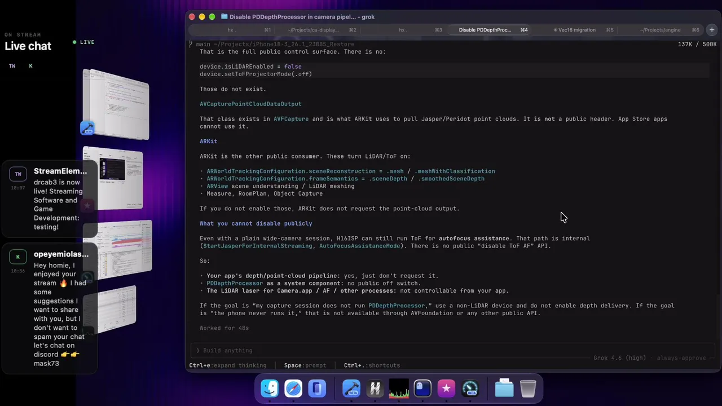Click the Worked for 48s status line
Screen dimensions: 722x406
(224, 328)
